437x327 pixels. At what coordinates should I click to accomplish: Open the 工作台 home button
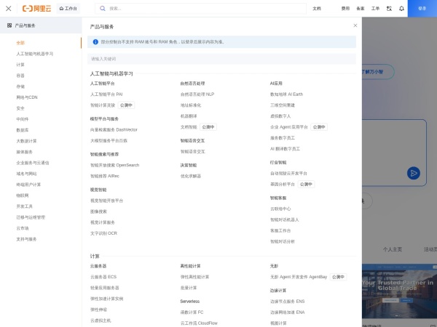[x=68, y=8]
